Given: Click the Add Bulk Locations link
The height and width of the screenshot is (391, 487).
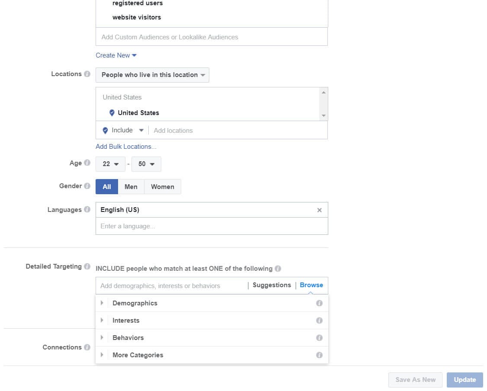Looking at the screenshot, I should [126, 147].
